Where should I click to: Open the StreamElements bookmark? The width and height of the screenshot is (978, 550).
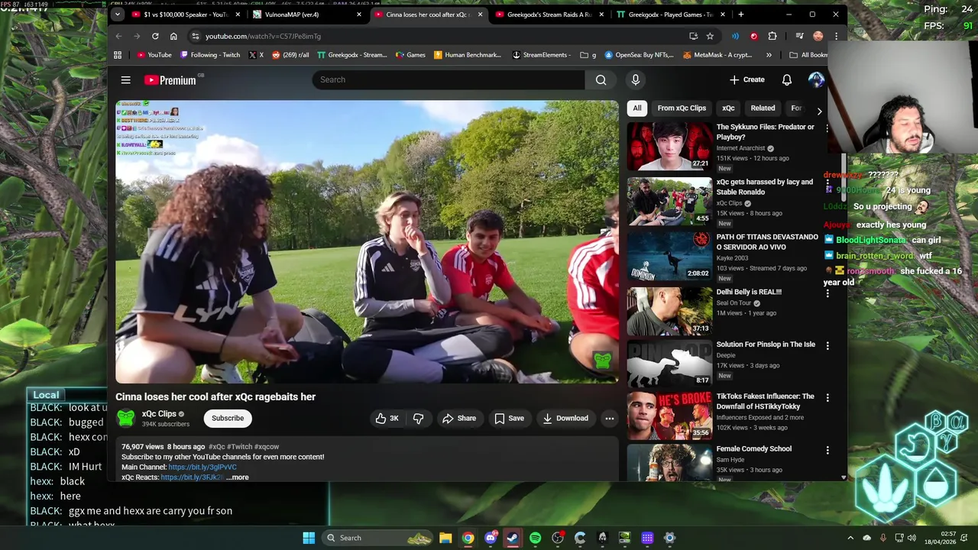click(x=542, y=55)
